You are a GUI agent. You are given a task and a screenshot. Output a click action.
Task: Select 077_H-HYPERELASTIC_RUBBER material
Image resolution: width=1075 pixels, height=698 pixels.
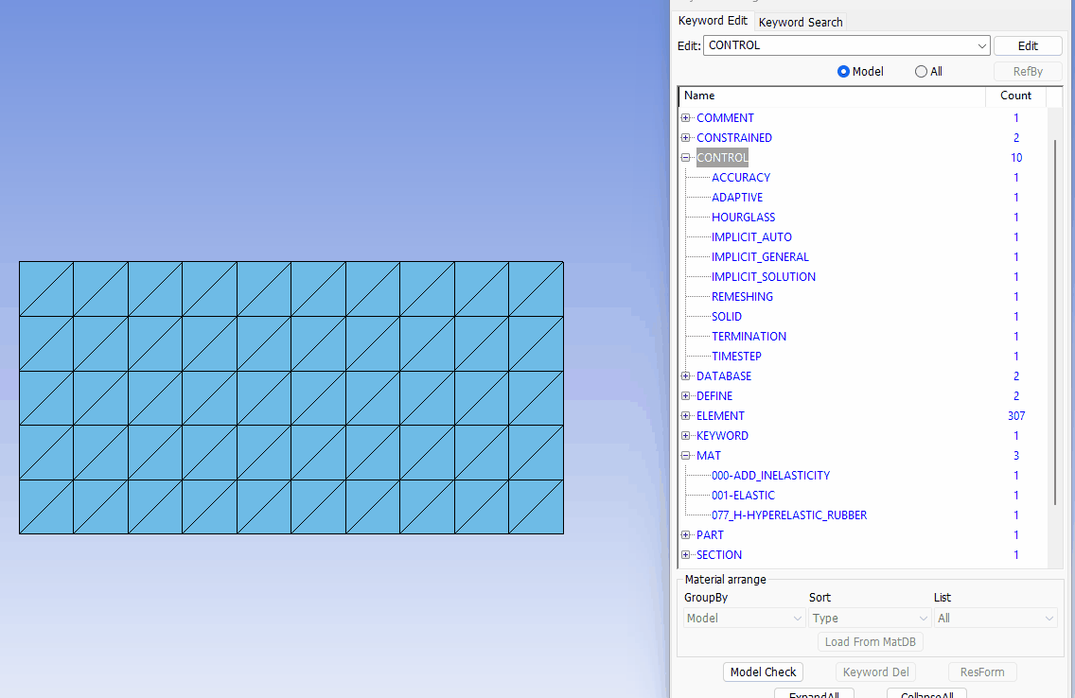788,515
